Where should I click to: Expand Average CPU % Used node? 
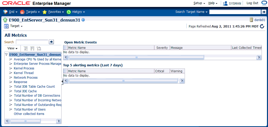[11, 59]
